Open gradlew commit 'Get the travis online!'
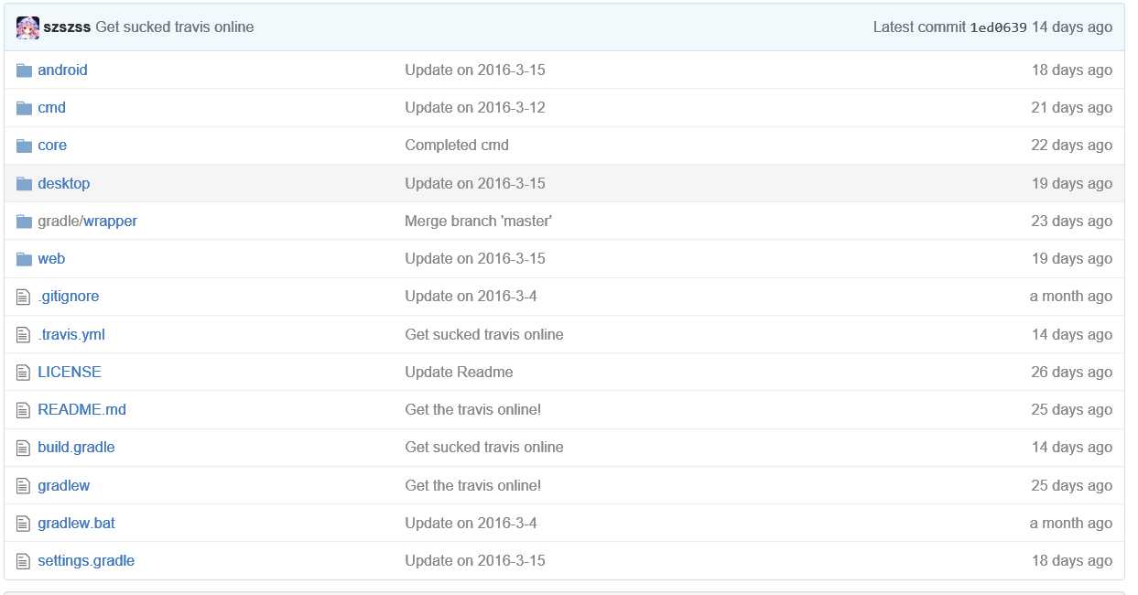 pos(473,486)
